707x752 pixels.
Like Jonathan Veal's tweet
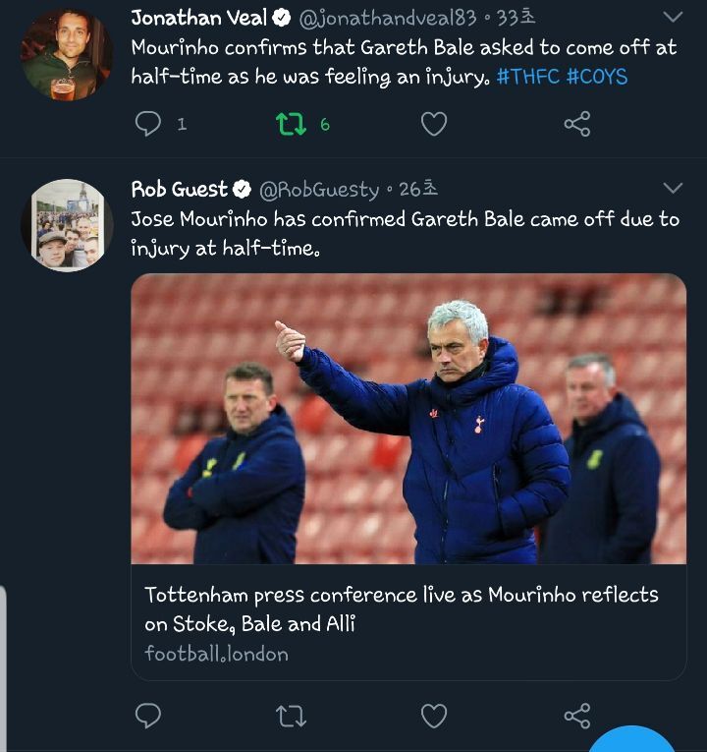(x=433, y=124)
